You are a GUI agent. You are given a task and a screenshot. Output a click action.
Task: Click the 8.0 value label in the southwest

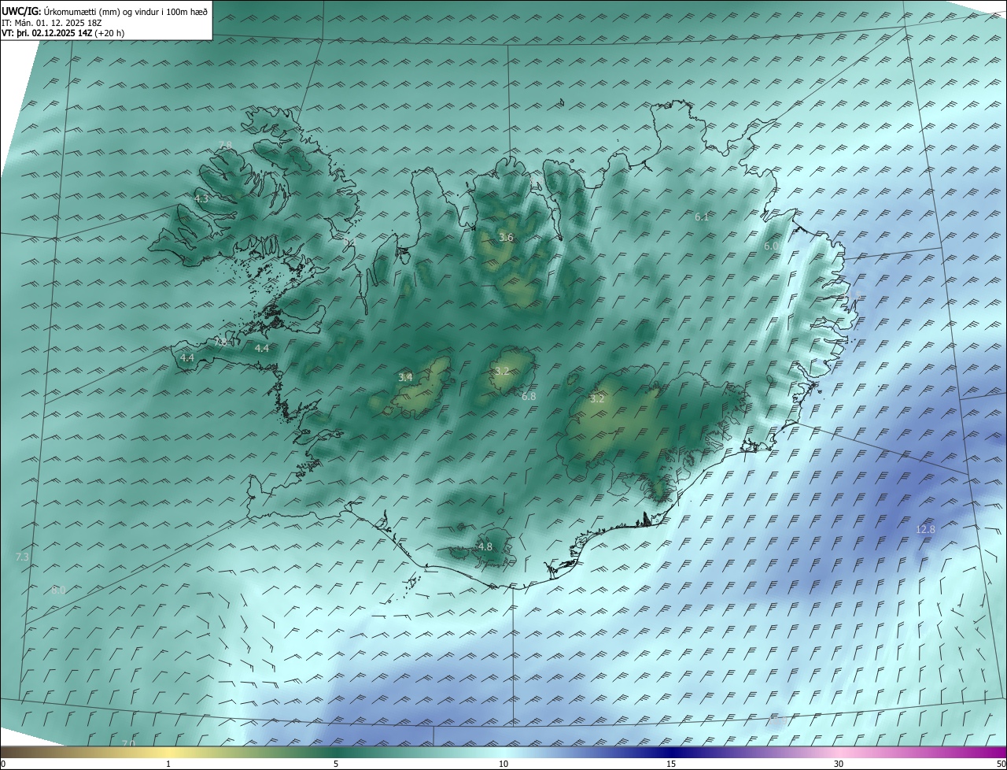[58, 590]
